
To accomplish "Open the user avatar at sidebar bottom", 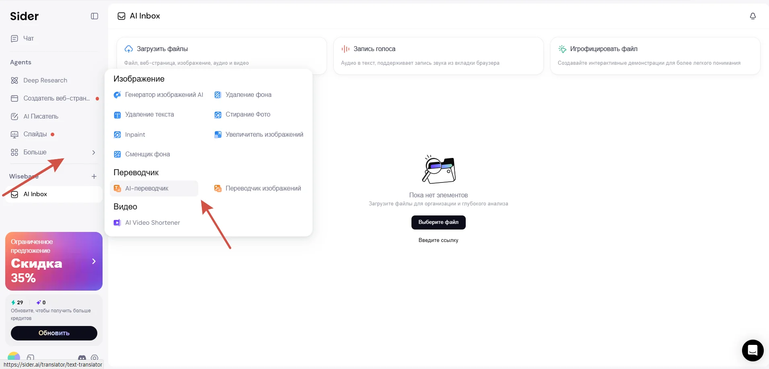I will click(14, 356).
